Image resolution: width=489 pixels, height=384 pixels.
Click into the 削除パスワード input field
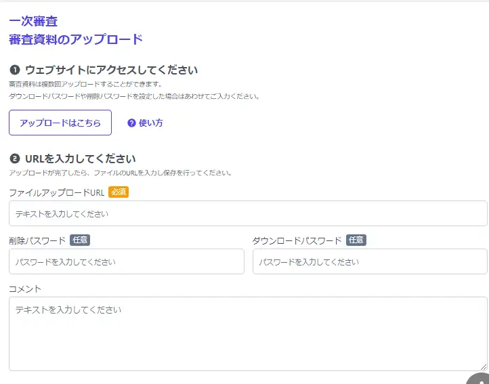coord(127,261)
